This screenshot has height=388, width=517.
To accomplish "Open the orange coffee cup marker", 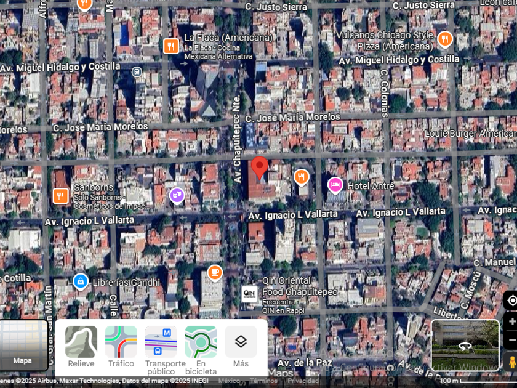I will pos(215,273).
